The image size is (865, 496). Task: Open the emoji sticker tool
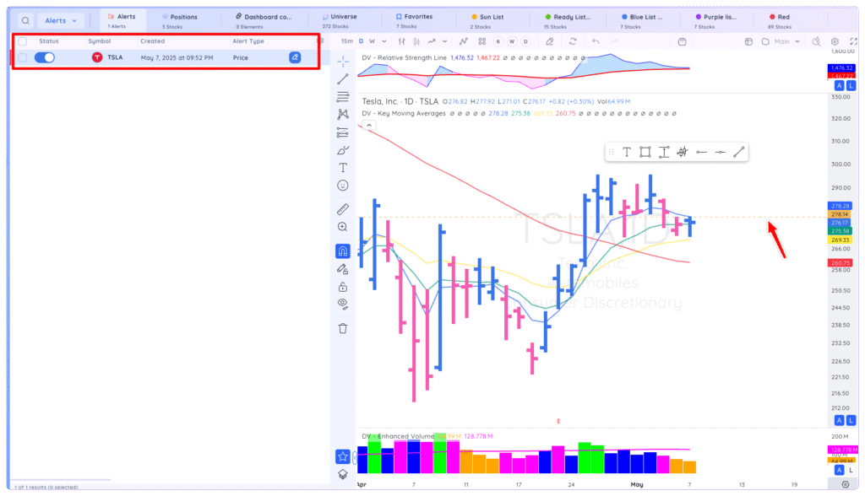343,186
